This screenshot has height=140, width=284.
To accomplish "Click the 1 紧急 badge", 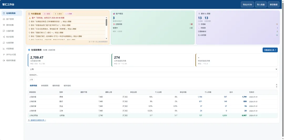I will point(47,14).
